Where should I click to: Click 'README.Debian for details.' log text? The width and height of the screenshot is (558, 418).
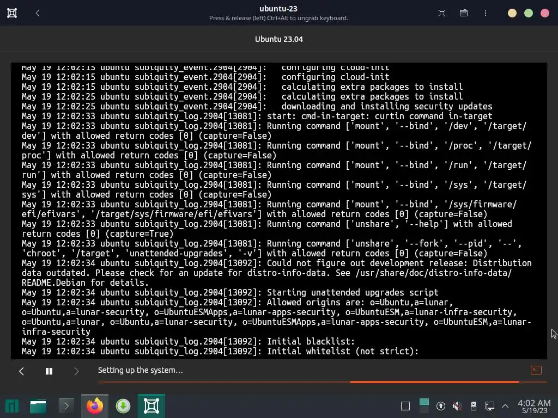(x=85, y=283)
